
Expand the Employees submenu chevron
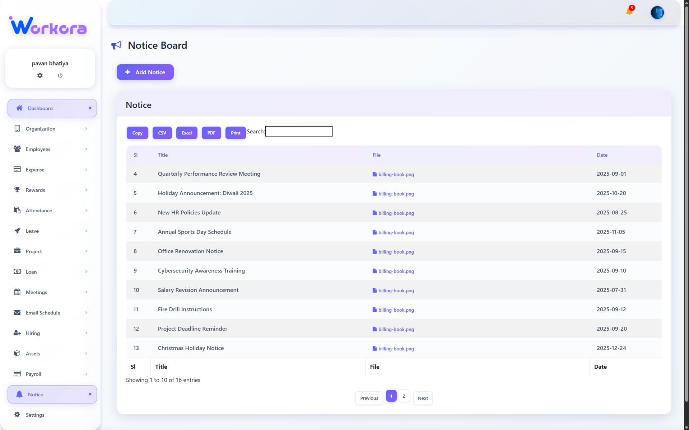click(86, 149)
